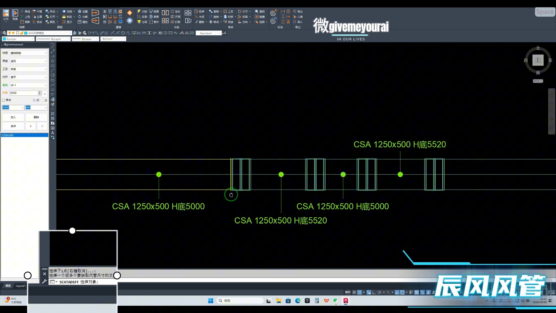
Task: Click the 加入 add button
Action: pyautogui.click(x=13, y=117)
